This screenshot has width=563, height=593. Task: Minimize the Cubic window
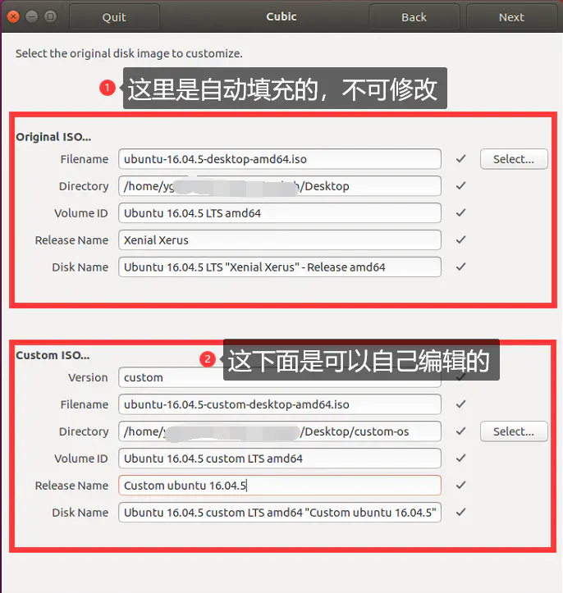coord(32,16)
